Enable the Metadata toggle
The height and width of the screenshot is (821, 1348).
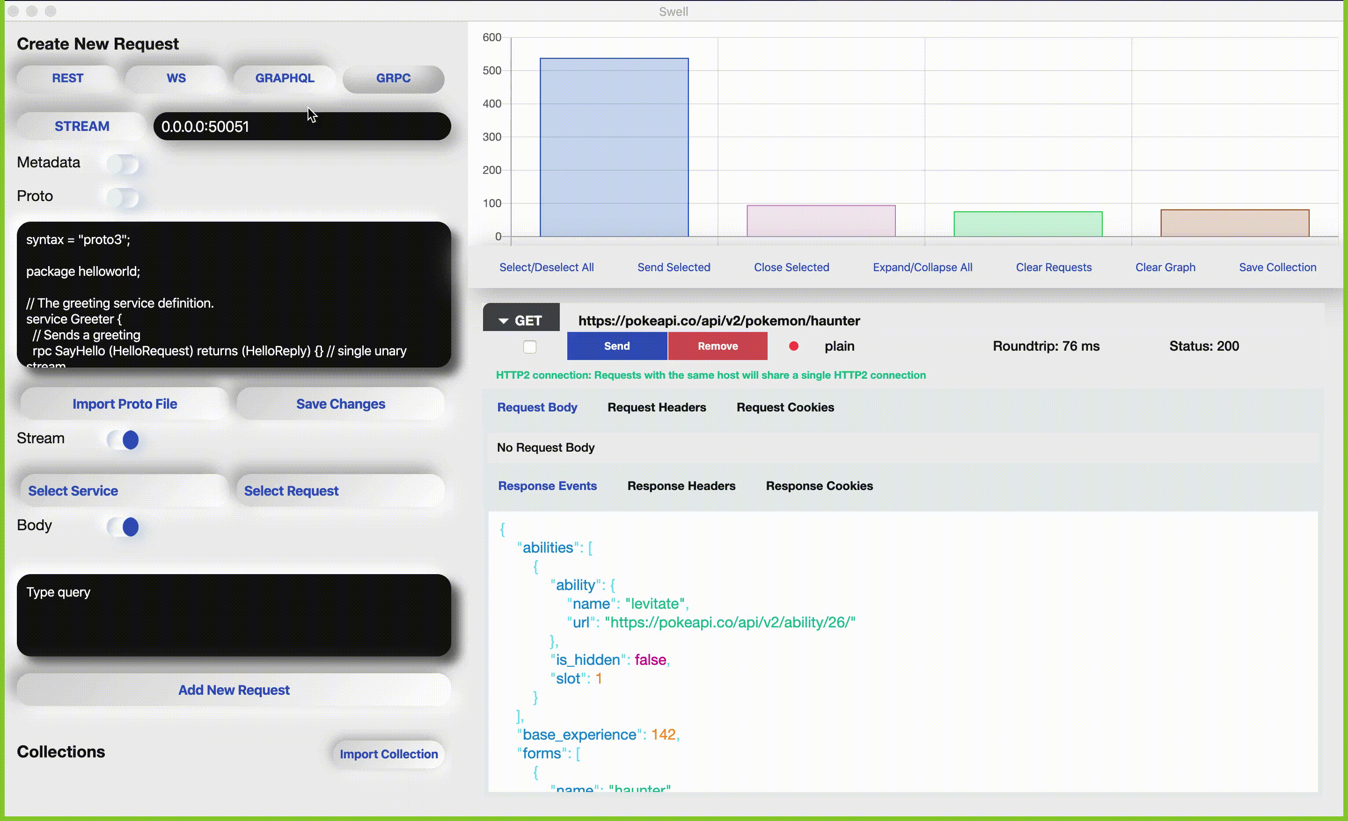point(123,164)
